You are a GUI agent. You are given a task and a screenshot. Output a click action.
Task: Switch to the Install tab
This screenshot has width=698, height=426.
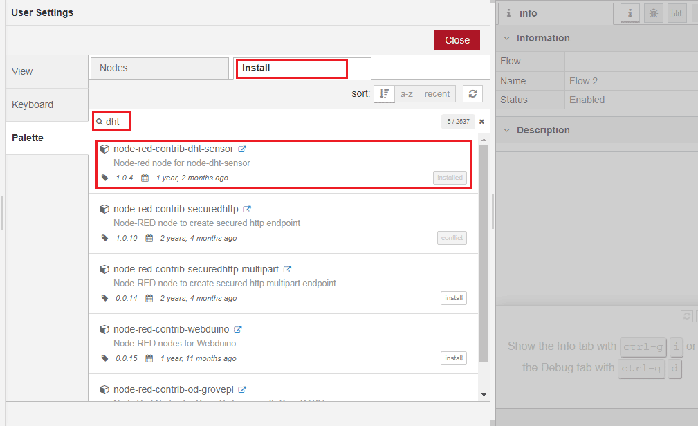tap(302, 68)
